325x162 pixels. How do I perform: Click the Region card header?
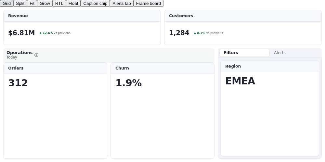(270, 66)
